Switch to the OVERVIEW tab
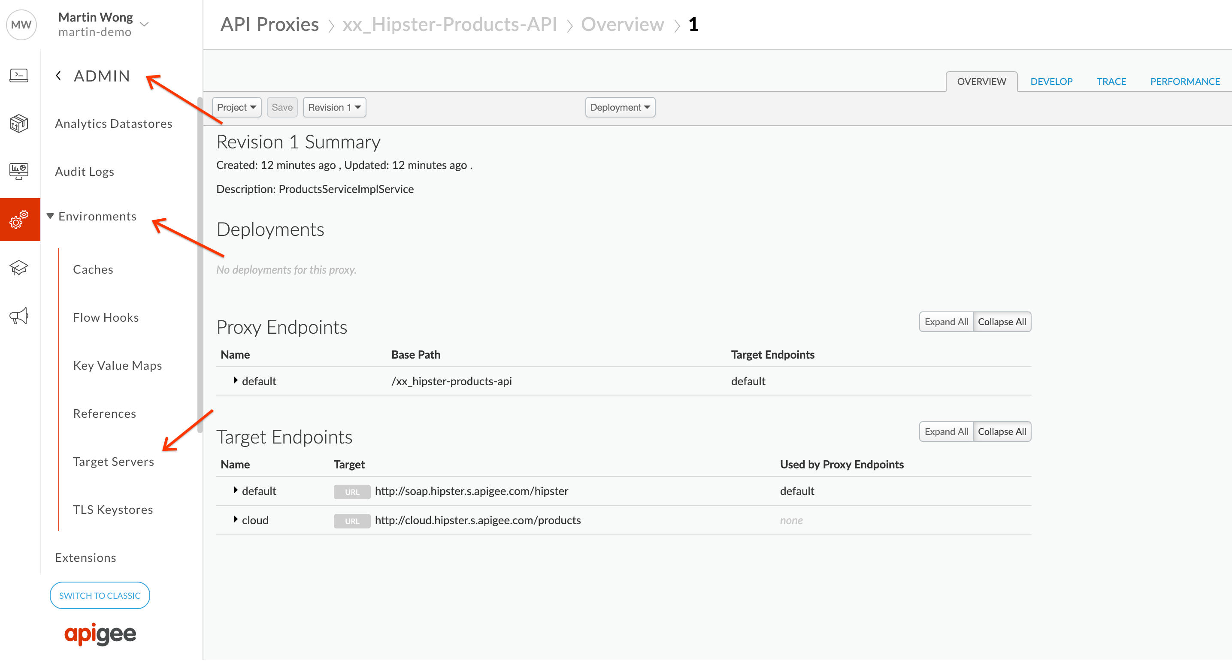Viewport: 1232px width, 661px height. point(981,81)
